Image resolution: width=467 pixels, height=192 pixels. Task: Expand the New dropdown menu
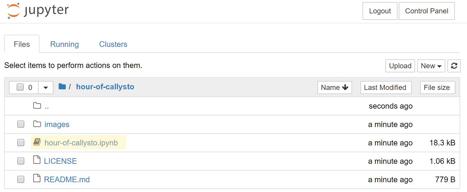pos(431,66)
